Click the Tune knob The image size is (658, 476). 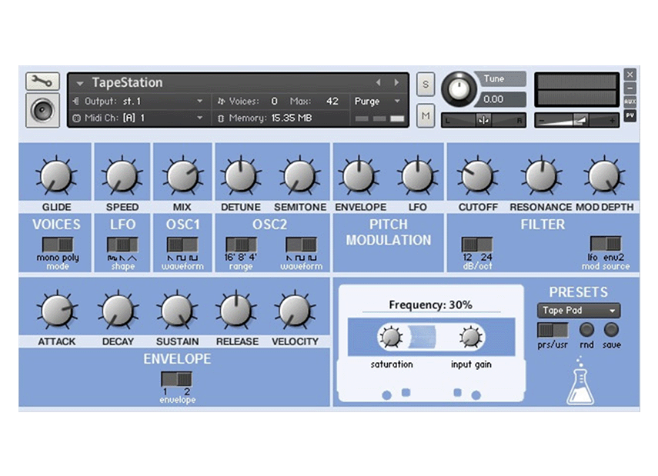(x=458, y=89)
